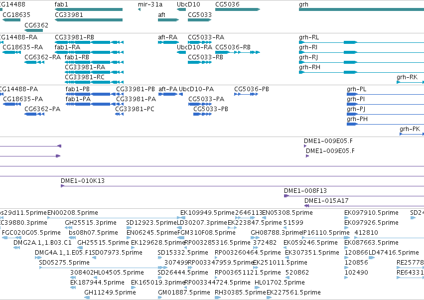Click the fab1-RA transcript label
This screenshot has height=300, width=424.
(67, 47)
